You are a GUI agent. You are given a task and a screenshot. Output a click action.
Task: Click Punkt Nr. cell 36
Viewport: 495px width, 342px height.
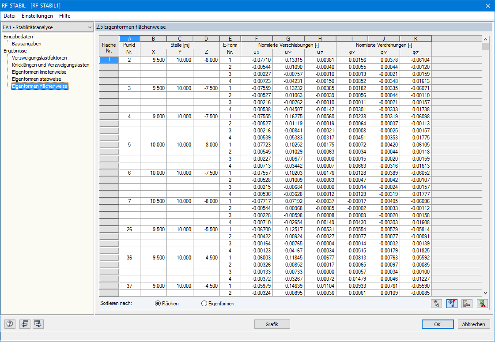point(129,258)
